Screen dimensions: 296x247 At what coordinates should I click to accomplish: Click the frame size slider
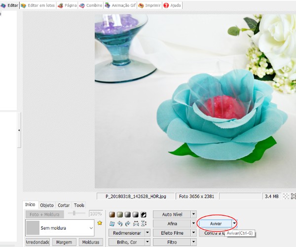75,213
